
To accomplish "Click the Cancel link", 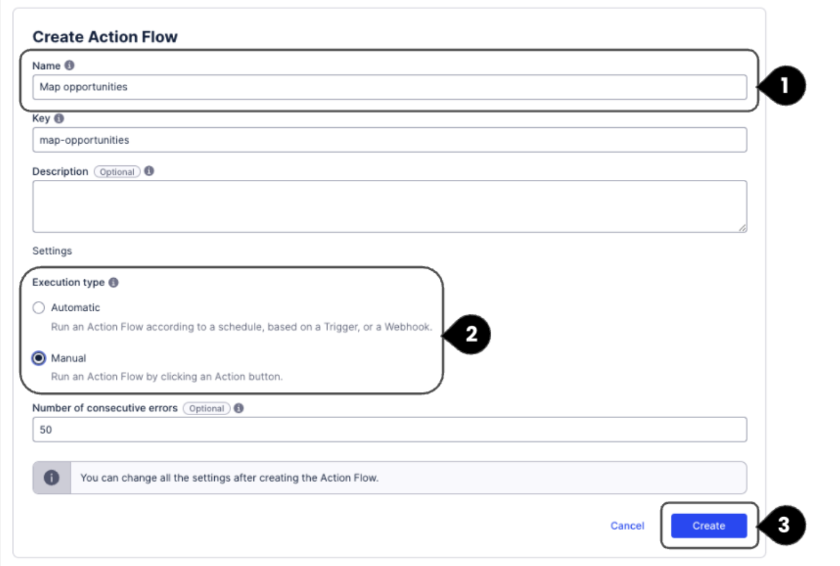I will point(627,526).
